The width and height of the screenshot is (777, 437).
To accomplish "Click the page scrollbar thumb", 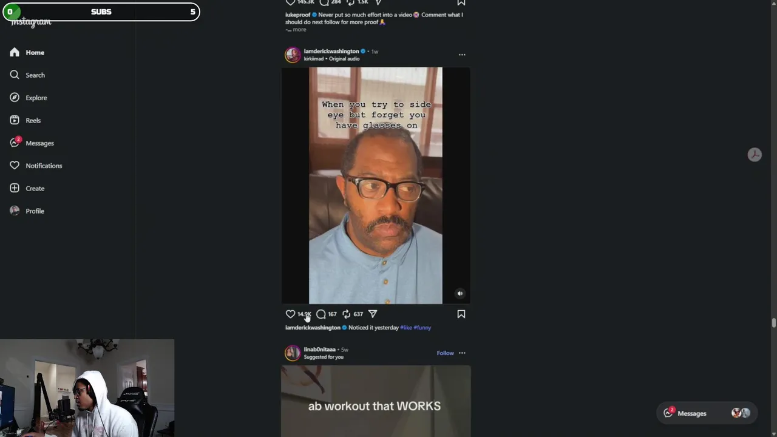I will point(773,322).
